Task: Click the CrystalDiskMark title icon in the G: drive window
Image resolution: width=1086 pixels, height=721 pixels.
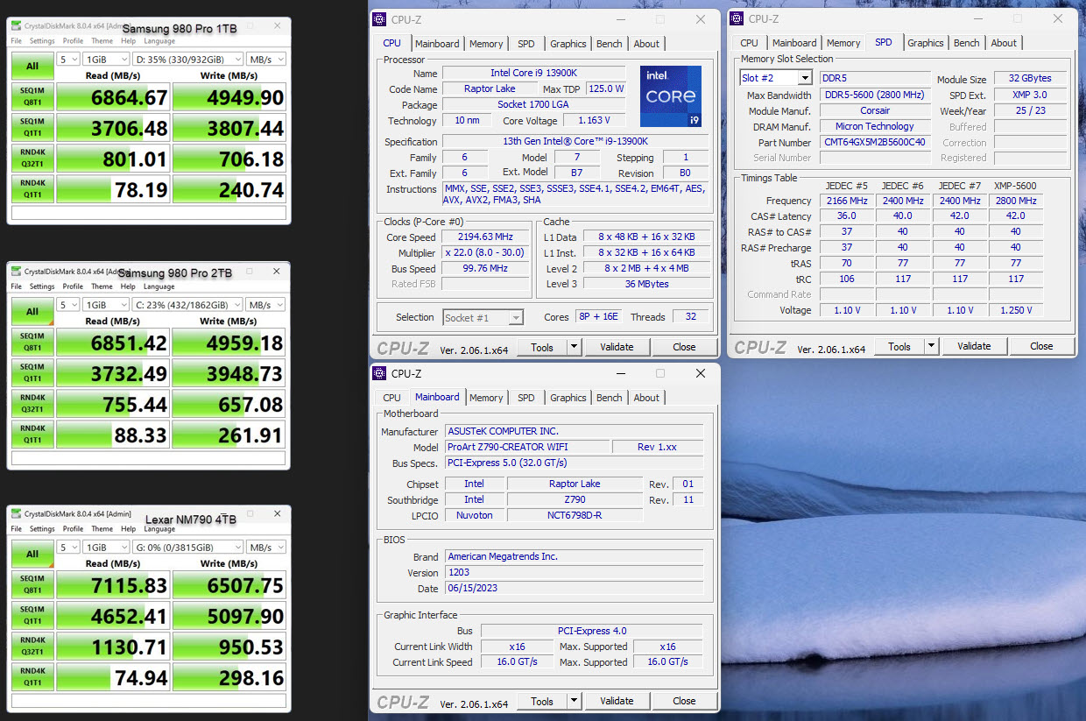Action: click(x=17, y=514)
